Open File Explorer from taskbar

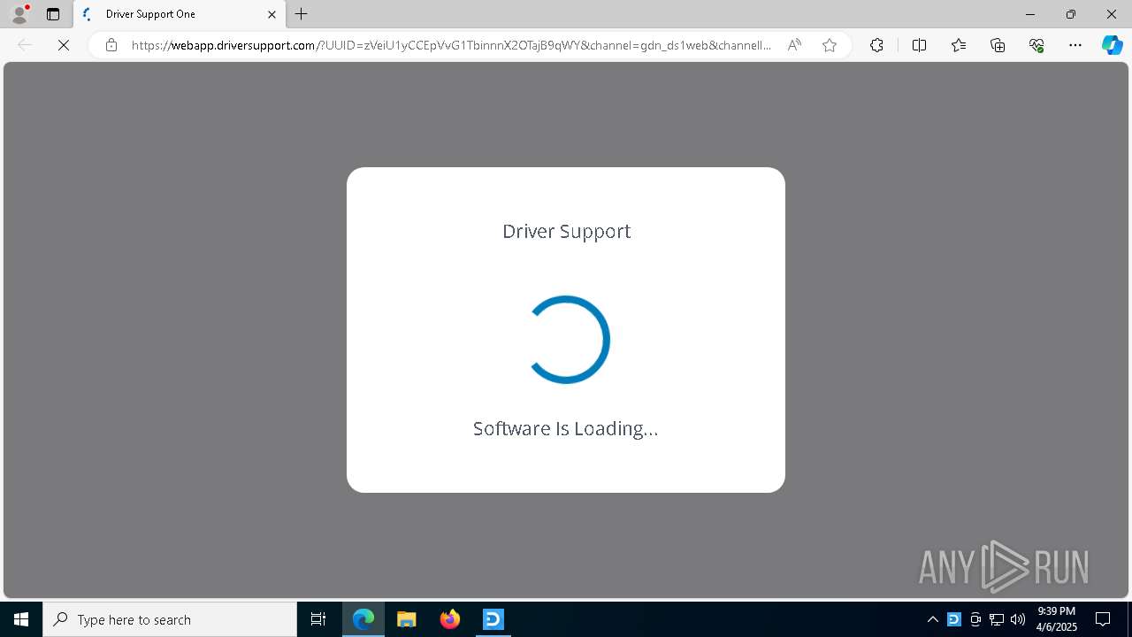[407, 619]
